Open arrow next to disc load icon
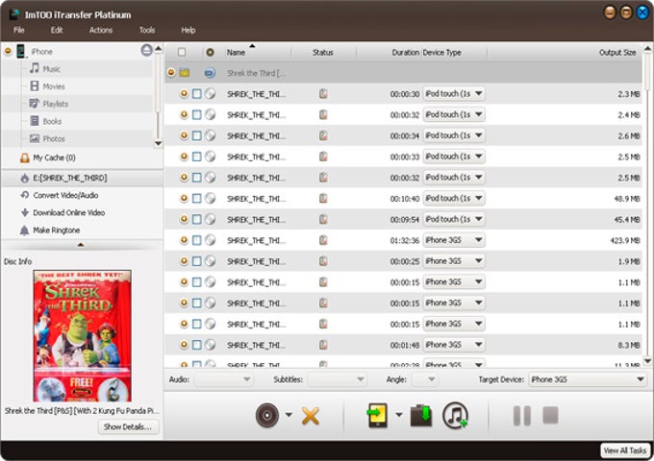The image size is (654, 461). (289, 415)
